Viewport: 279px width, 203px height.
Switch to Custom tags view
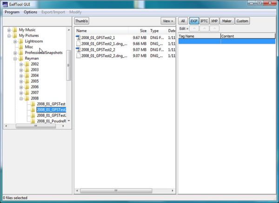[242, 21]
